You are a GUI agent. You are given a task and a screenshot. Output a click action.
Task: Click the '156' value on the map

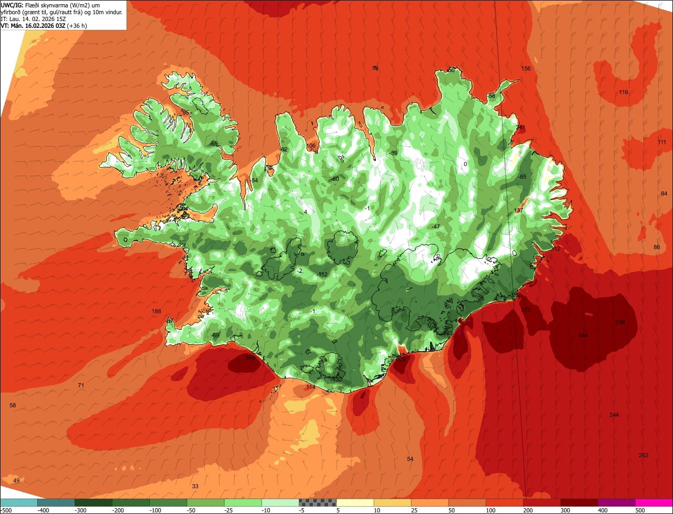(x=526, y=68)
